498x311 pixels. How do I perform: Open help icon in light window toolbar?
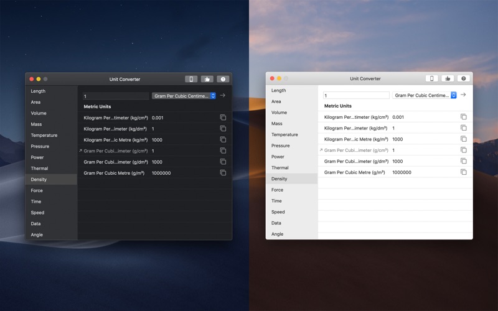pos(463,78)
